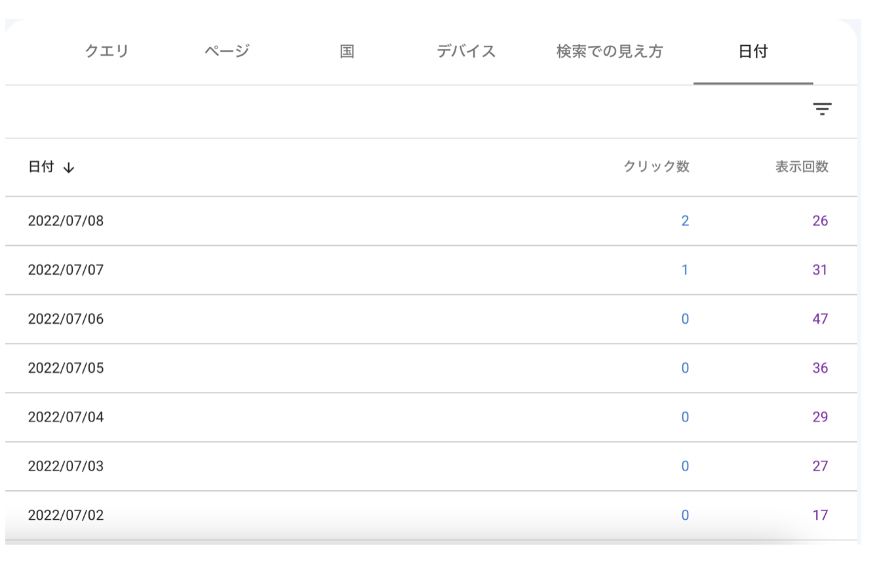
Task: Click clicks value 0 for 2022/07/03
Action: [685, 466]
